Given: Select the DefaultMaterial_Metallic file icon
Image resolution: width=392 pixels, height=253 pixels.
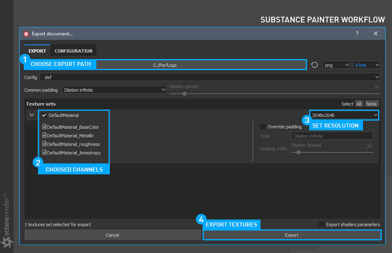Looking at the screenshot, I should 45,135.
